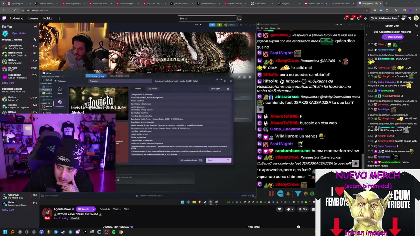The width and height of the screenshot is (420, 236).
Task: Open Spotify from the taskbar
Action: coord(114,232)
